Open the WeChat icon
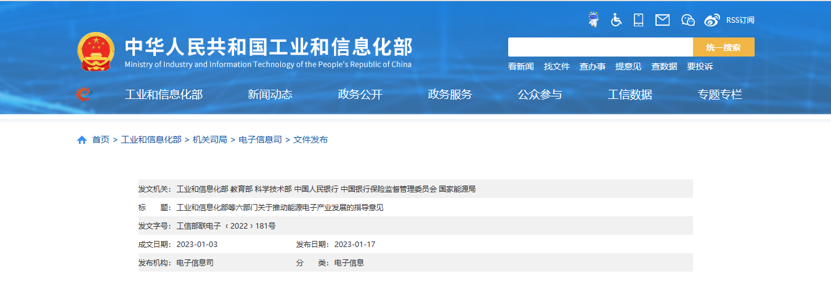Image resolution: width=831 pixels, height=287 pixels. pos(687,20)
